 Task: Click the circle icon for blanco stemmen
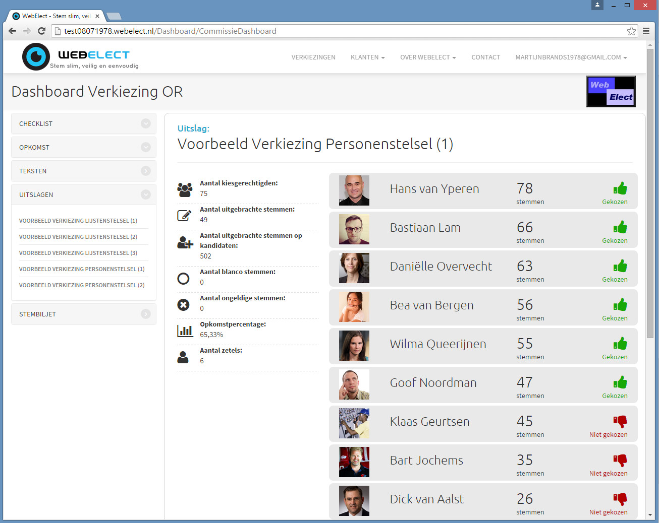(184, 278)
